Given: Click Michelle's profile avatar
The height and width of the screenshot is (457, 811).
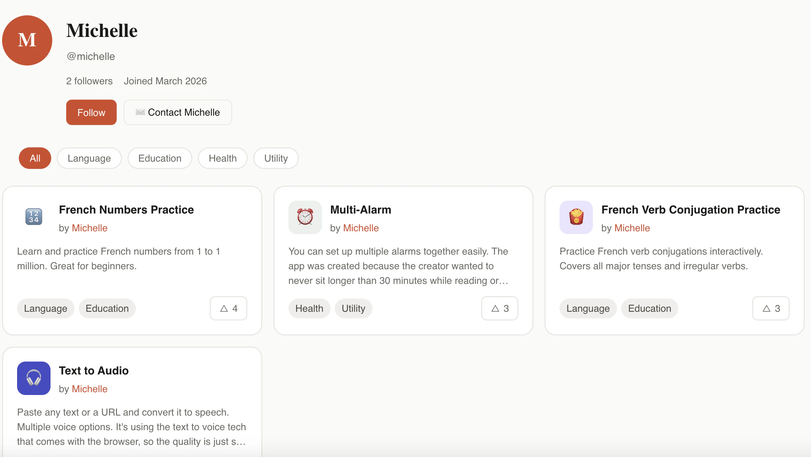Looking at the screenshot, I should tap(27, 40).
